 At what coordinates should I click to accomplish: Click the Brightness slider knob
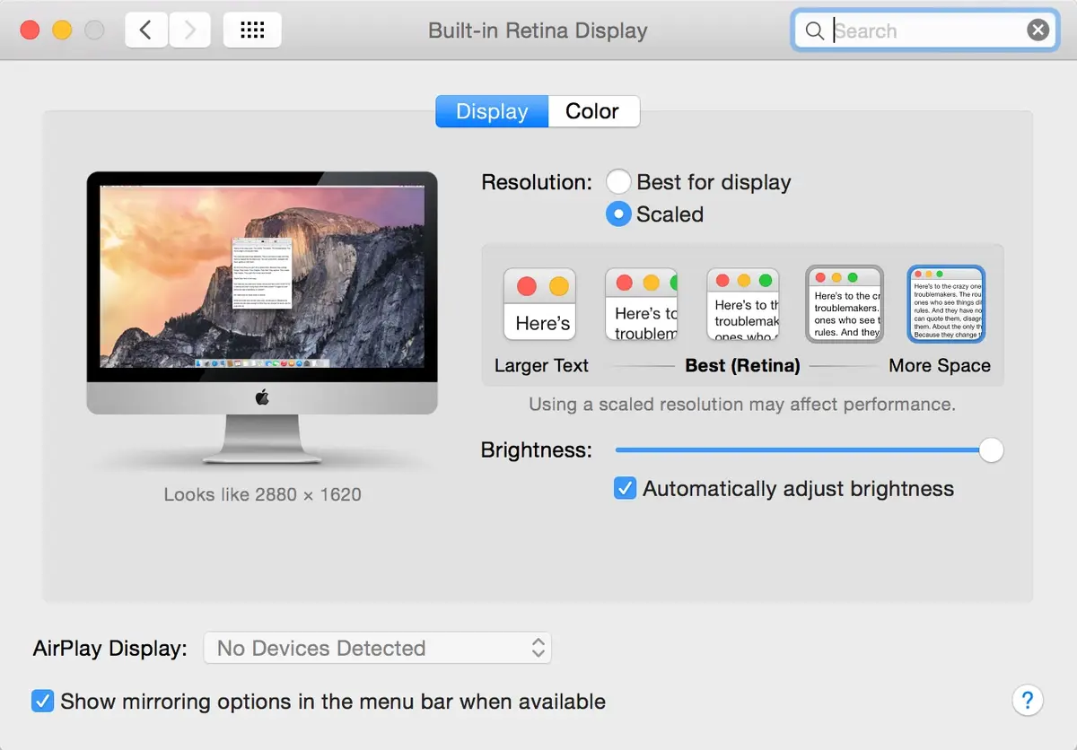click(991, 450)
